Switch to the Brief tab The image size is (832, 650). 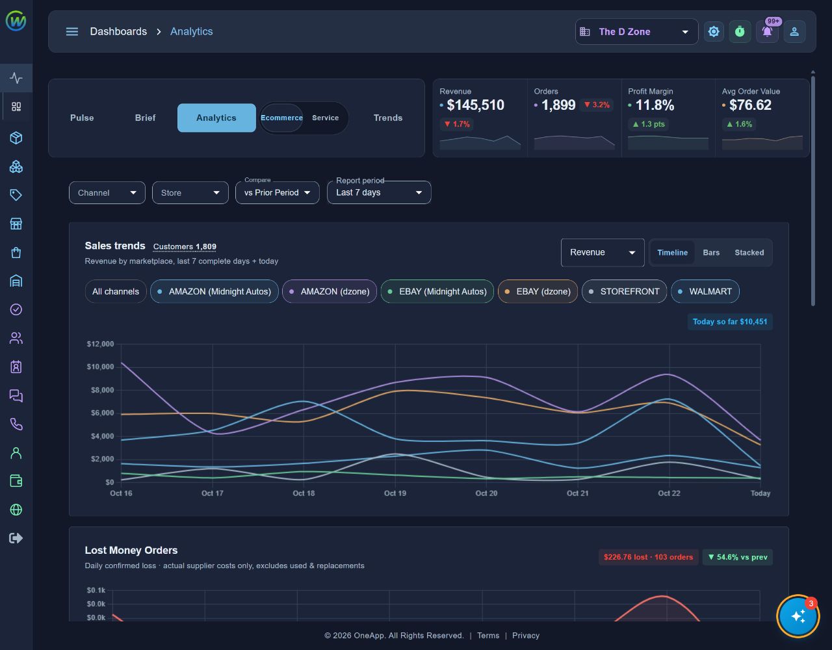[146, 118]
